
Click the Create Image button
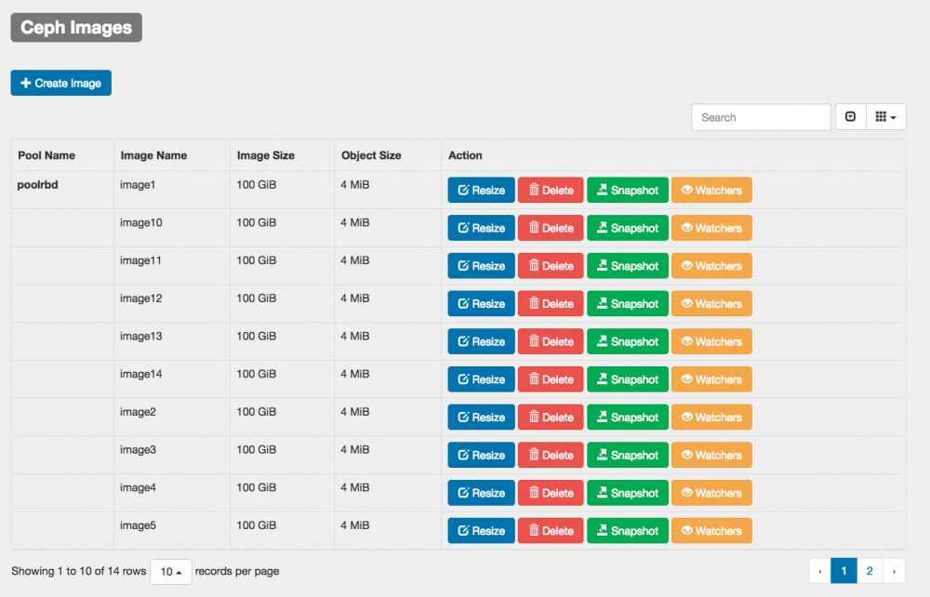click(61, 83)
